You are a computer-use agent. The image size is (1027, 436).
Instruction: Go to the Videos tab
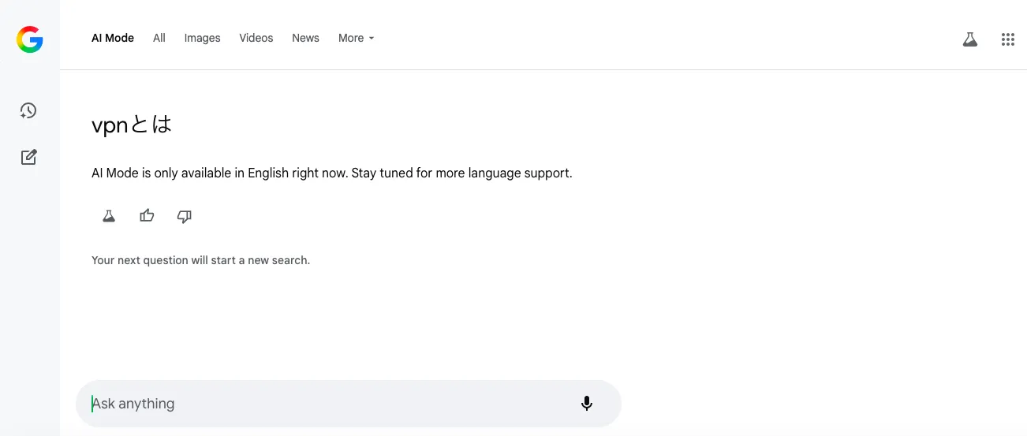256,38
